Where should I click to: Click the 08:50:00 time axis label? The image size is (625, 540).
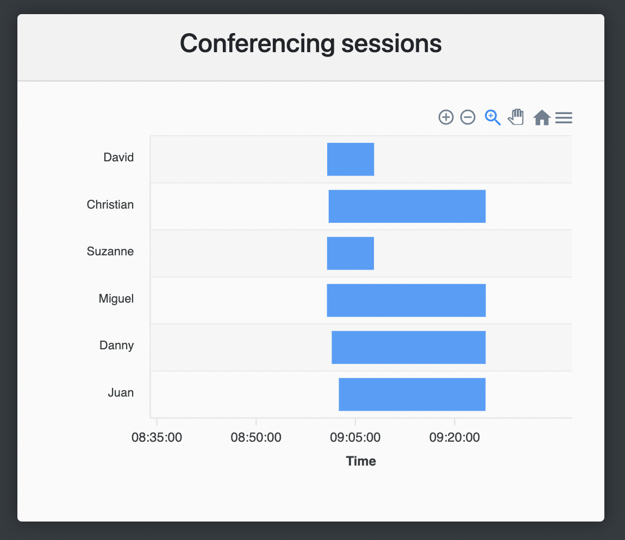pos(256,437)
